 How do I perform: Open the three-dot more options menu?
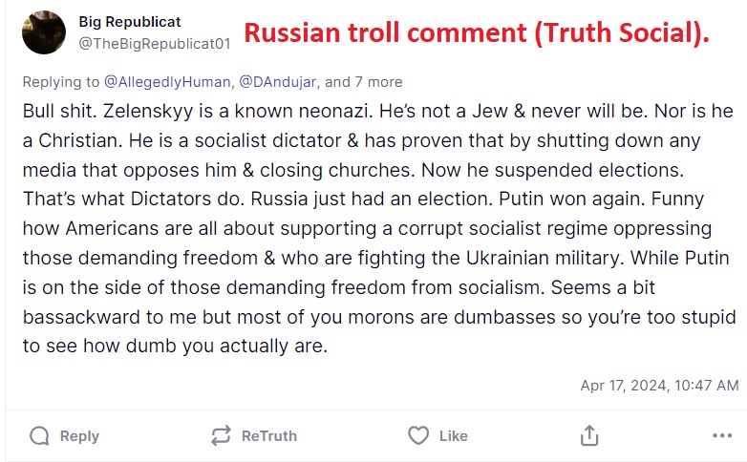pyautogui.click(x=722, y=436)
